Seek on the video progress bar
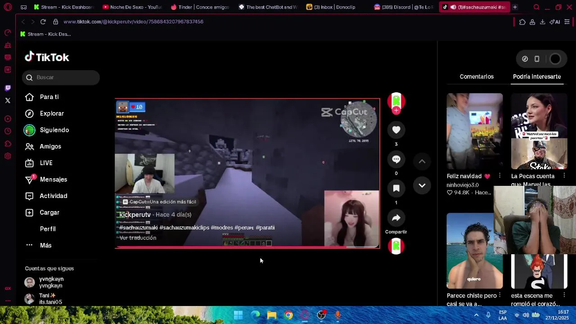 point(247,247)
